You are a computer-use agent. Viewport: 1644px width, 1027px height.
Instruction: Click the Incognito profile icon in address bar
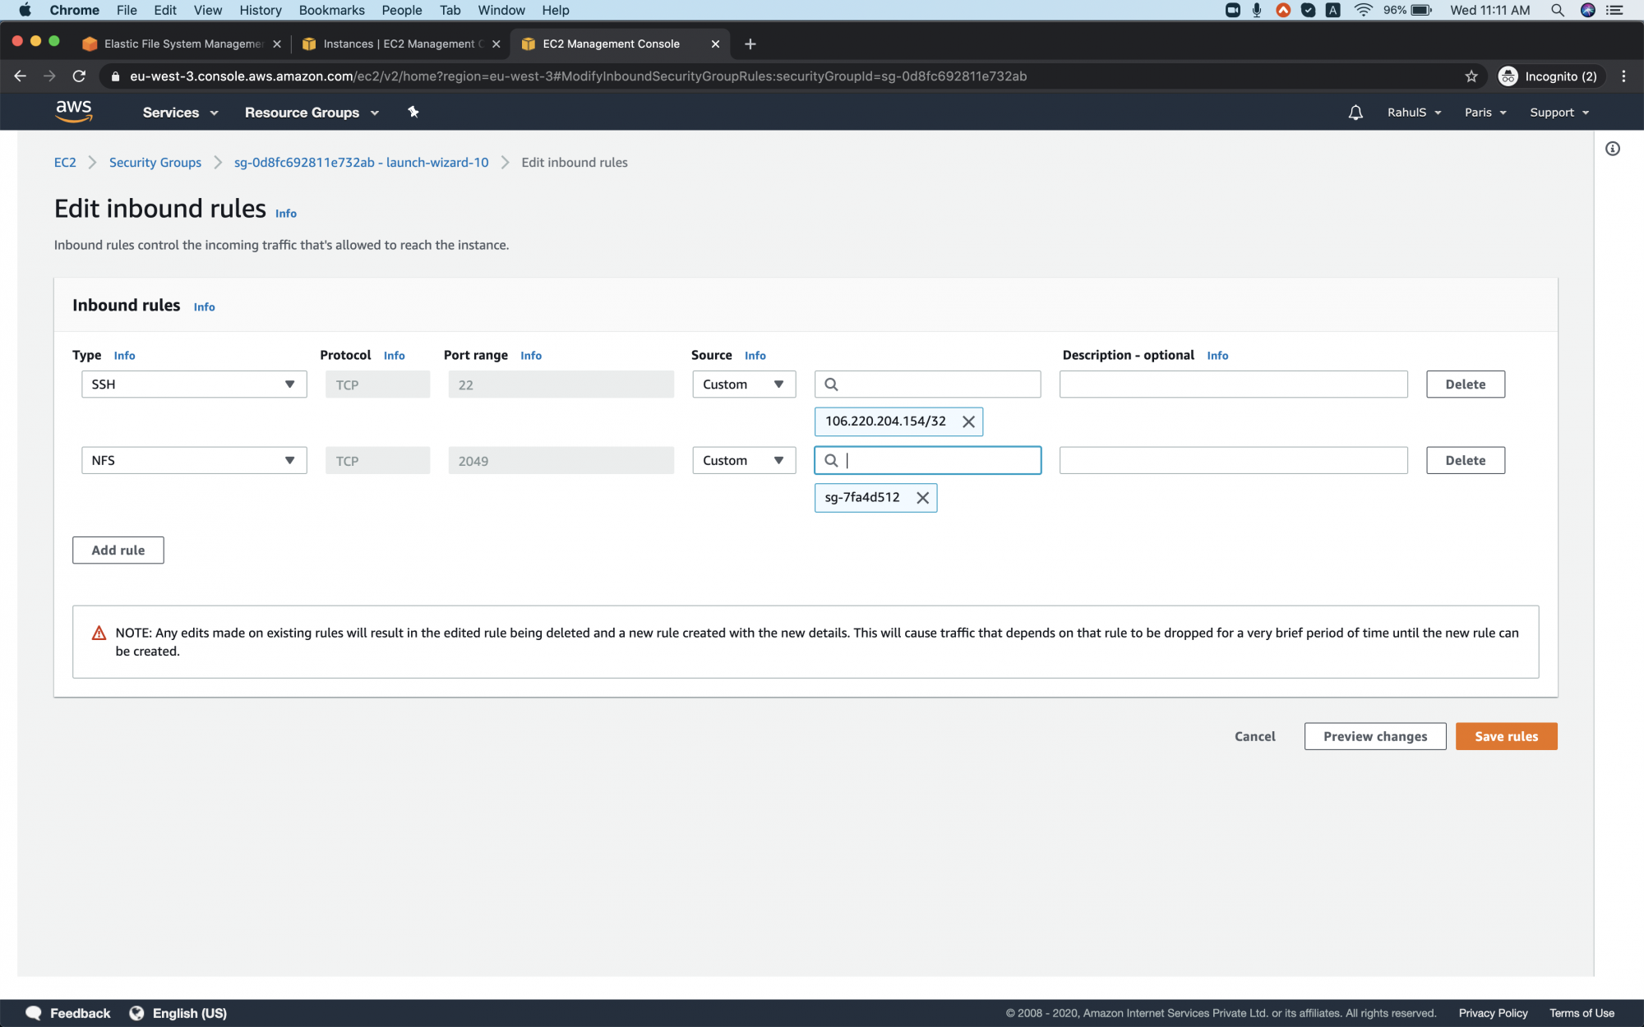(x=1509, y=76)
